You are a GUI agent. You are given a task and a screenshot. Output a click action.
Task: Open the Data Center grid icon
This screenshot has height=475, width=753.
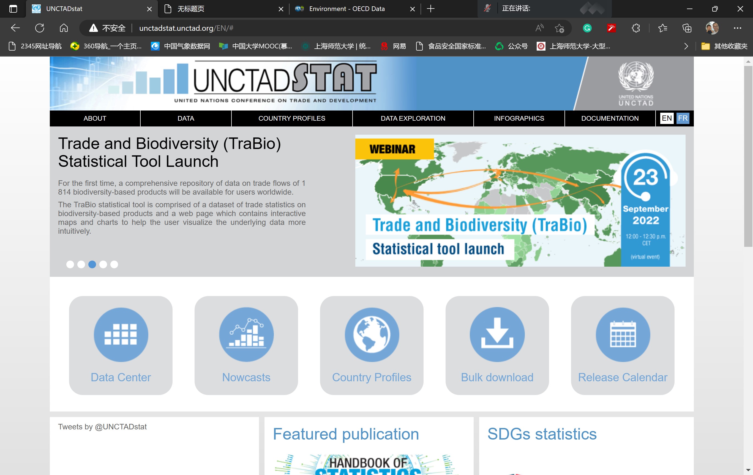pyautogui.click(x=121, y=335)
